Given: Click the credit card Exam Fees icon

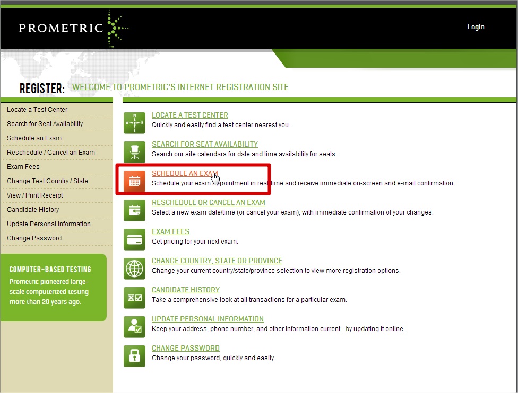Looking at the screenshot, I should [134, 239].
